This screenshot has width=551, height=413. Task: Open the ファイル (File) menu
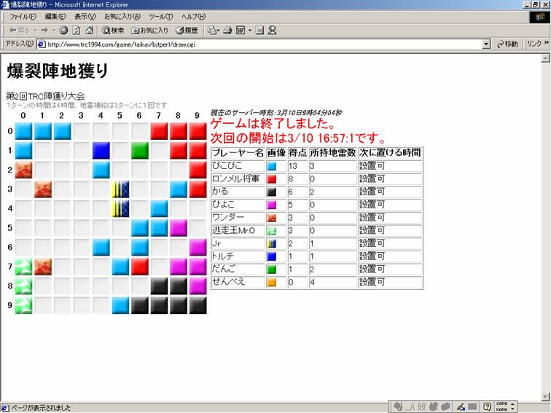pos(23,17)
